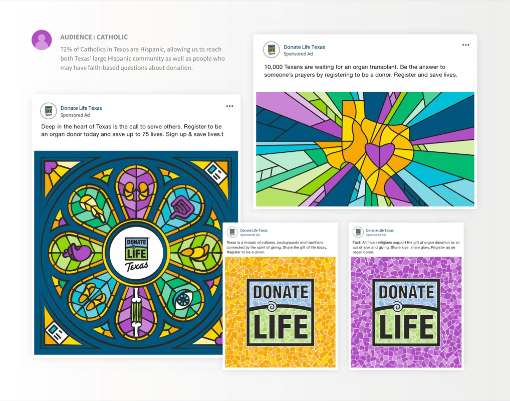510x401 pixels.
Task: Click the Audience: Catholic heading
Action: click(94, 37)
